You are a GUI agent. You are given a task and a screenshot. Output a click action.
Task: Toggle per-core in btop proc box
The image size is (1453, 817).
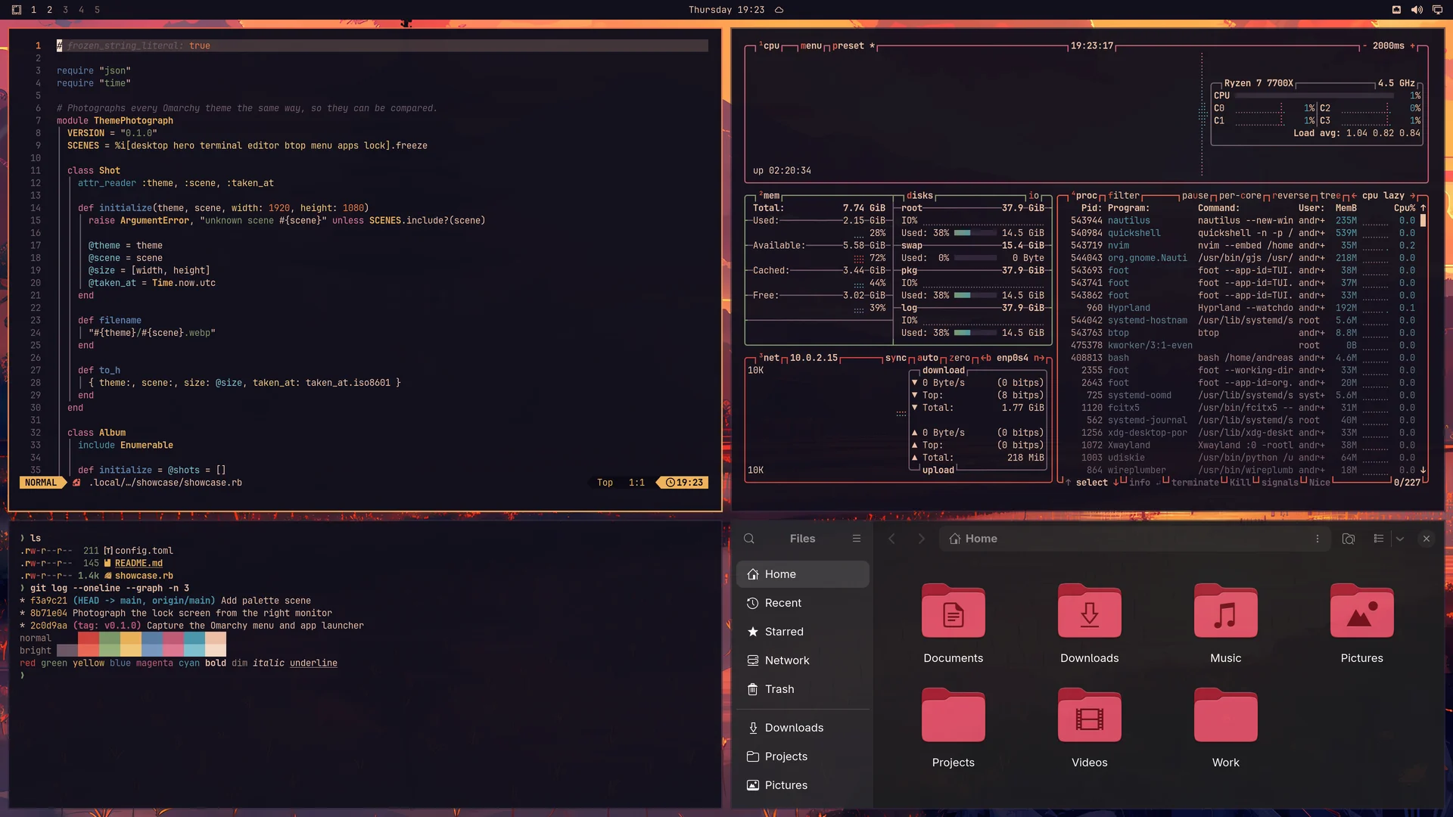pos(1240,196)
